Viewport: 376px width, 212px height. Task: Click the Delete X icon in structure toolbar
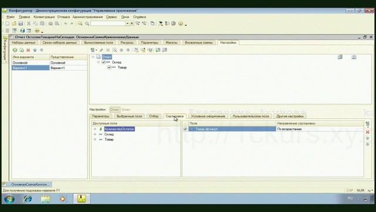[108, 50]
